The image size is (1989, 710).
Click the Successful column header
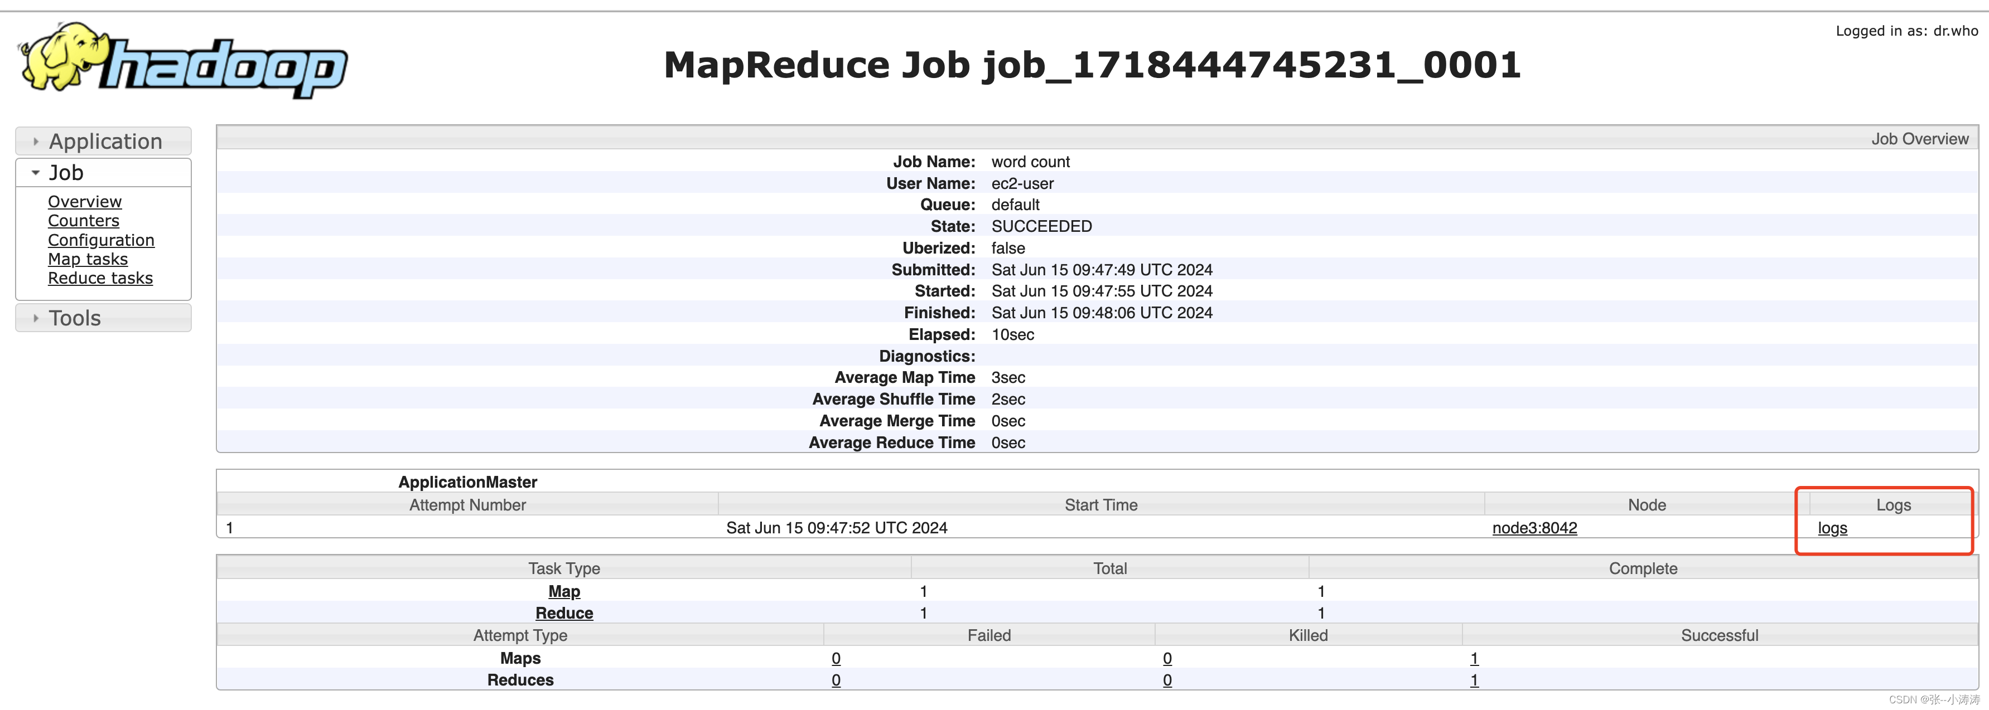point(1720,635)
